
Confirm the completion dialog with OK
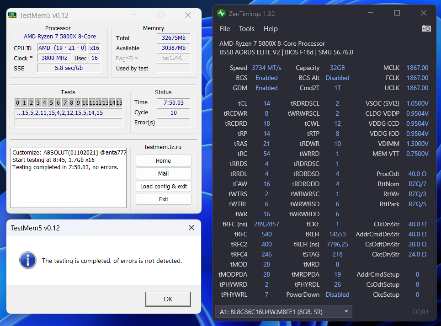[168, 299]
